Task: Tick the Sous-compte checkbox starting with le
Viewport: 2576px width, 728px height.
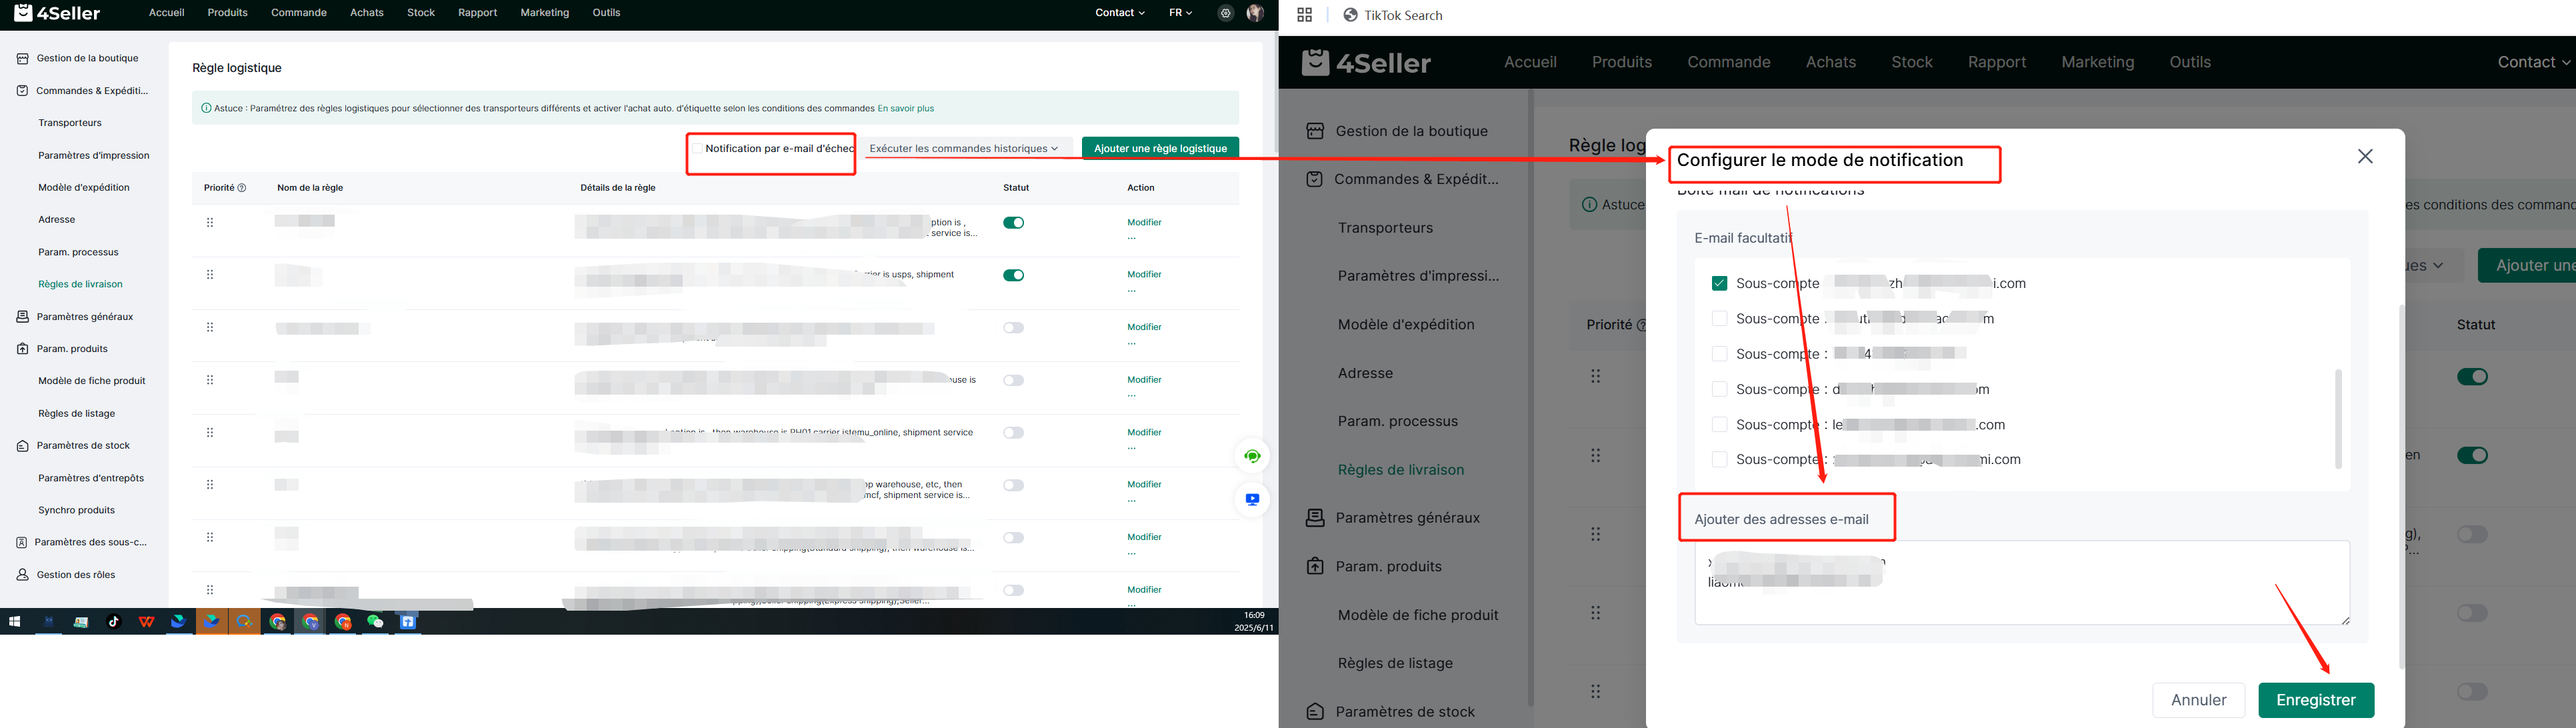Action: pyautogui.click(x=1719, y=425)
